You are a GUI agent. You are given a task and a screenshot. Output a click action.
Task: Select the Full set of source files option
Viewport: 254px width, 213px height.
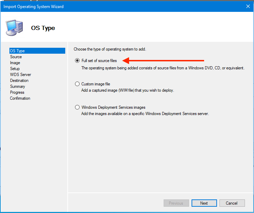pyautogui.click(x=77, y=61)
